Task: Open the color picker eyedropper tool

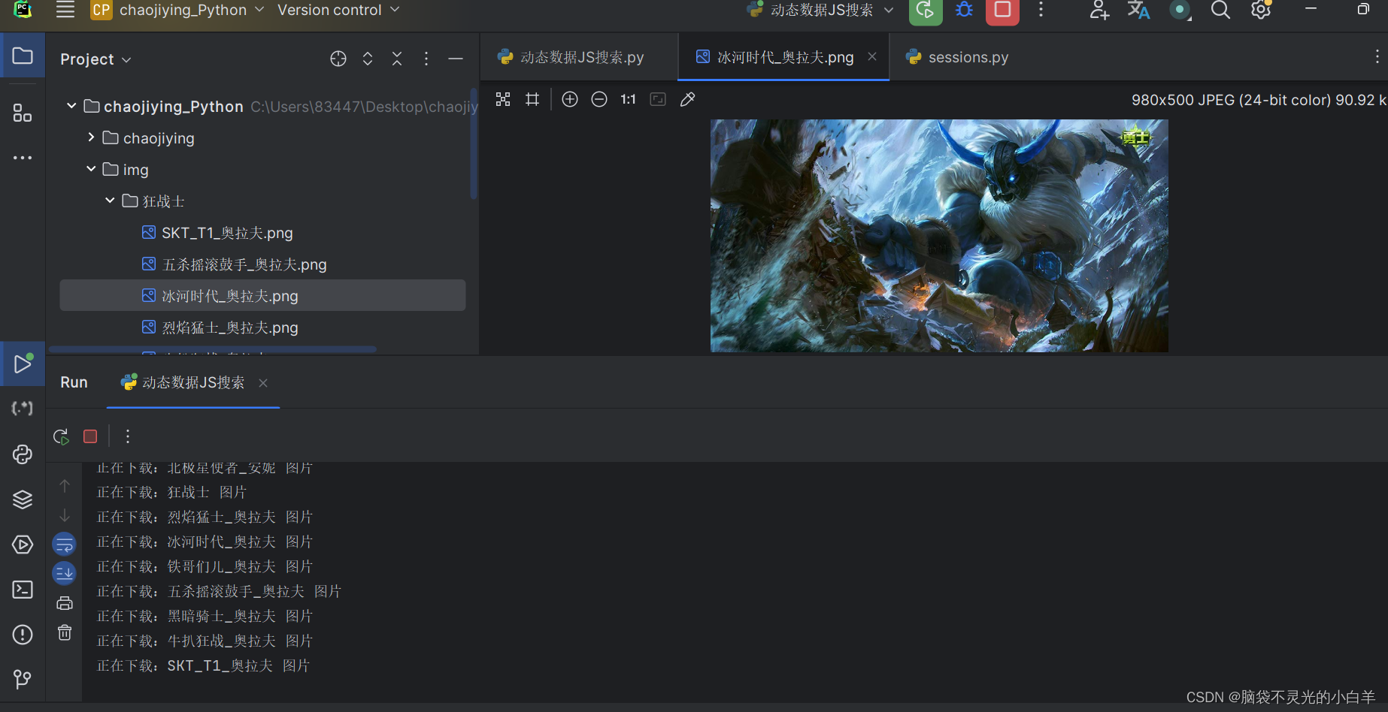Action: 687,99
